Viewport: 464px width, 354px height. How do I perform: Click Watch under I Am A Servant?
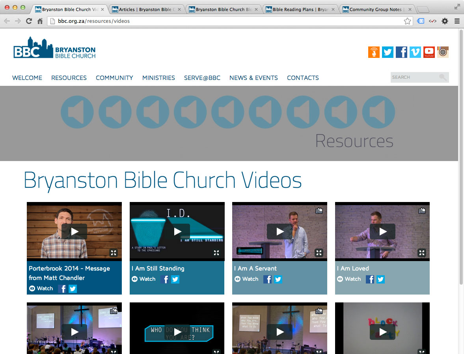coord(246,279)
